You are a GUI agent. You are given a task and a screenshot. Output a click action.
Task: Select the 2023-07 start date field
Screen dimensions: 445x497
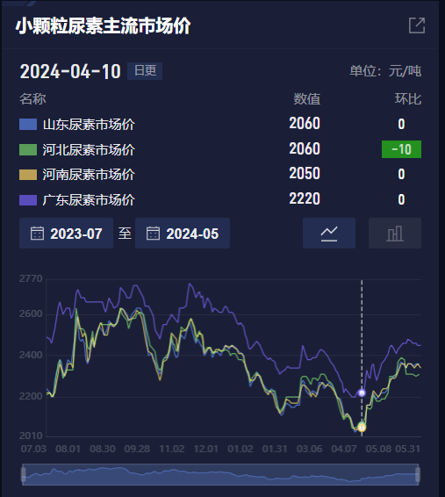point(66,234)
